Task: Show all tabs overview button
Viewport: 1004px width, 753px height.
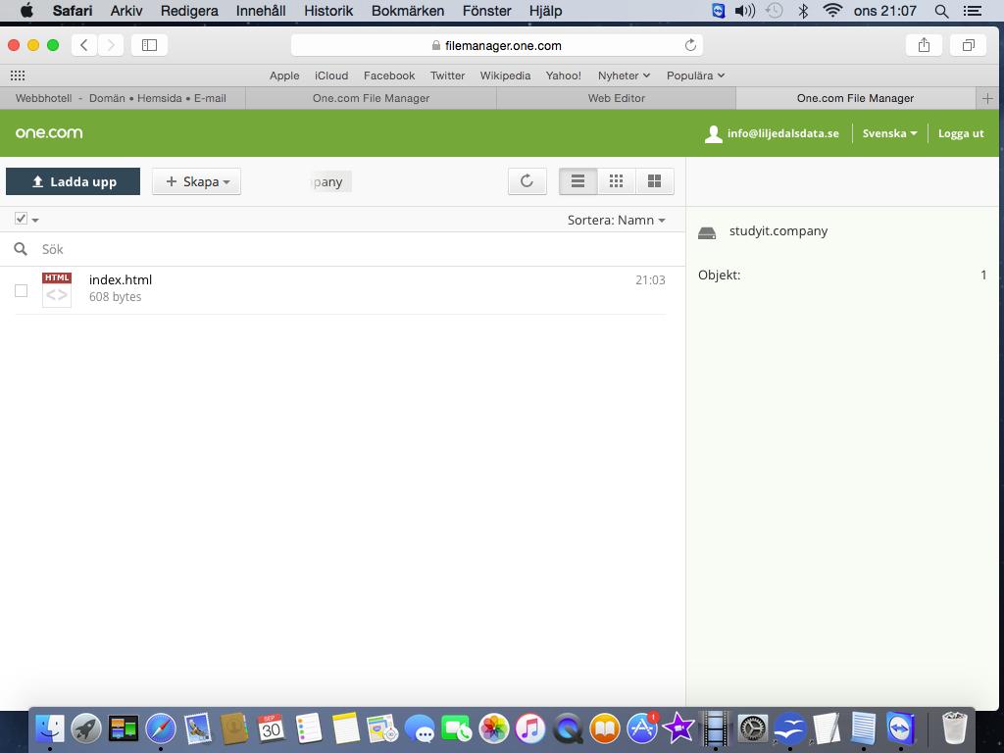Action: (968, 45)
